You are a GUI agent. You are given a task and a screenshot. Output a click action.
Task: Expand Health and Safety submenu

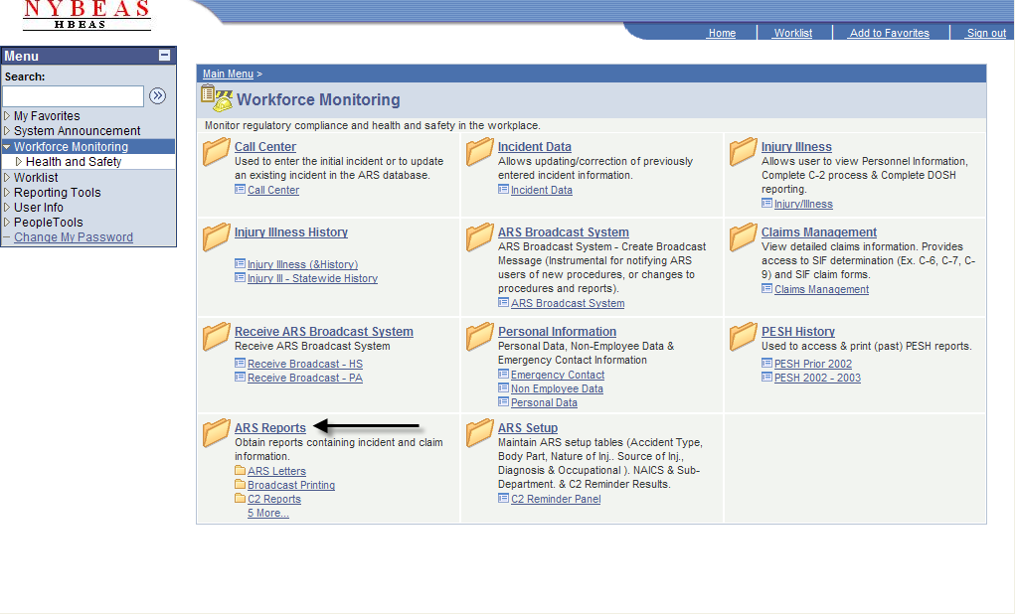pos(19,161)
